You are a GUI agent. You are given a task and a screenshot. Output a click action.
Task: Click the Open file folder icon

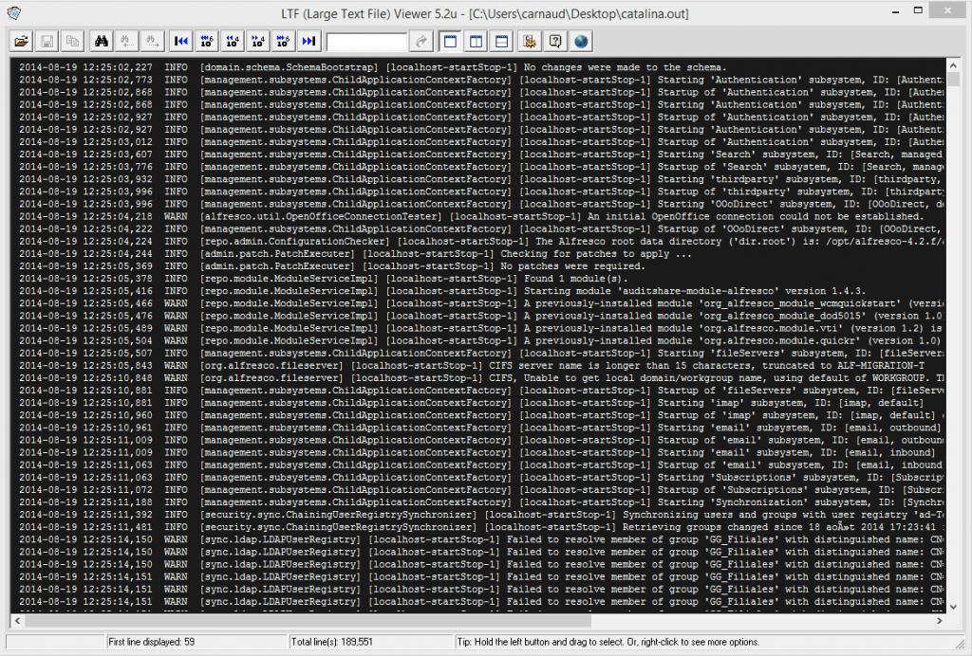(21, 41)
